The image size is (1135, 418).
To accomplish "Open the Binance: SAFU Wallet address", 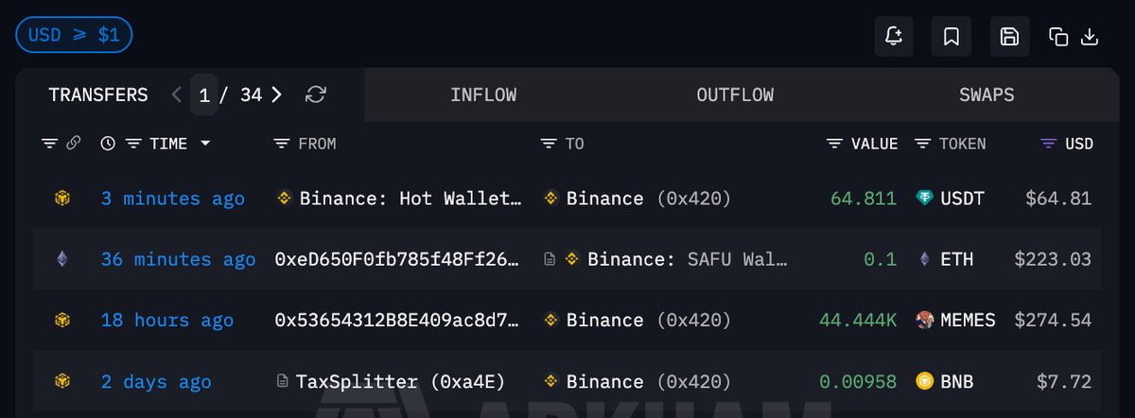I will click(687, 259).
